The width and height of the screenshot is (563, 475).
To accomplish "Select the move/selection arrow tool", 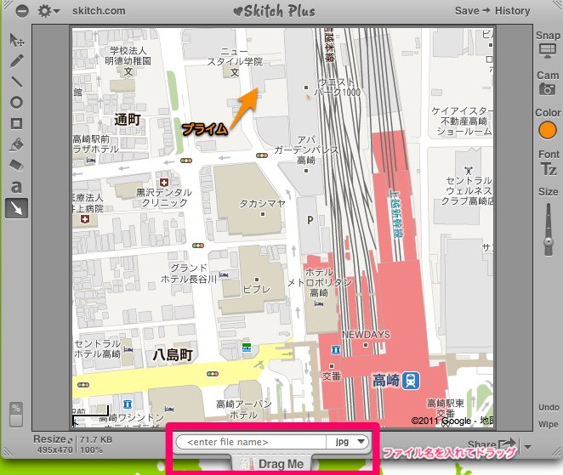I will pyautogui.click(x=16, y=40).
